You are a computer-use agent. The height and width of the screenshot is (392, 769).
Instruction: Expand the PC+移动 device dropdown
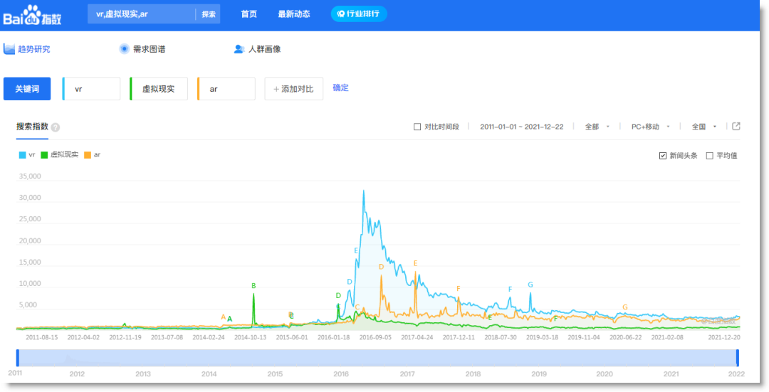click(651, 127)
